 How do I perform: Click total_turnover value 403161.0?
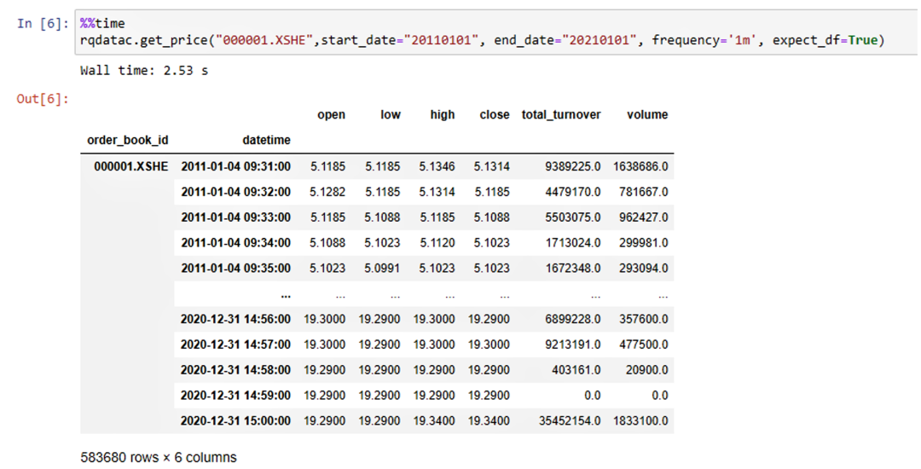pos(576,370)
